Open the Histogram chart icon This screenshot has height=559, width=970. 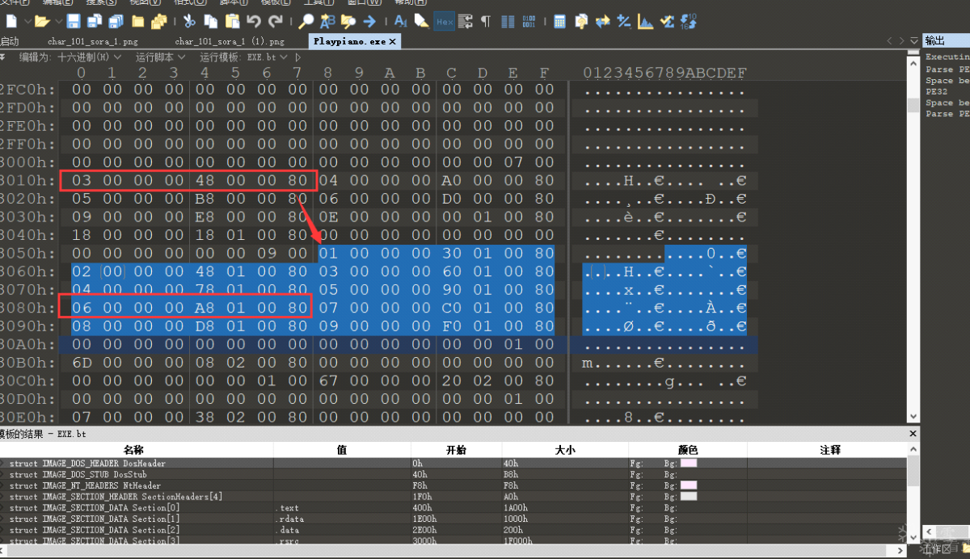click(x=646, y=21)
